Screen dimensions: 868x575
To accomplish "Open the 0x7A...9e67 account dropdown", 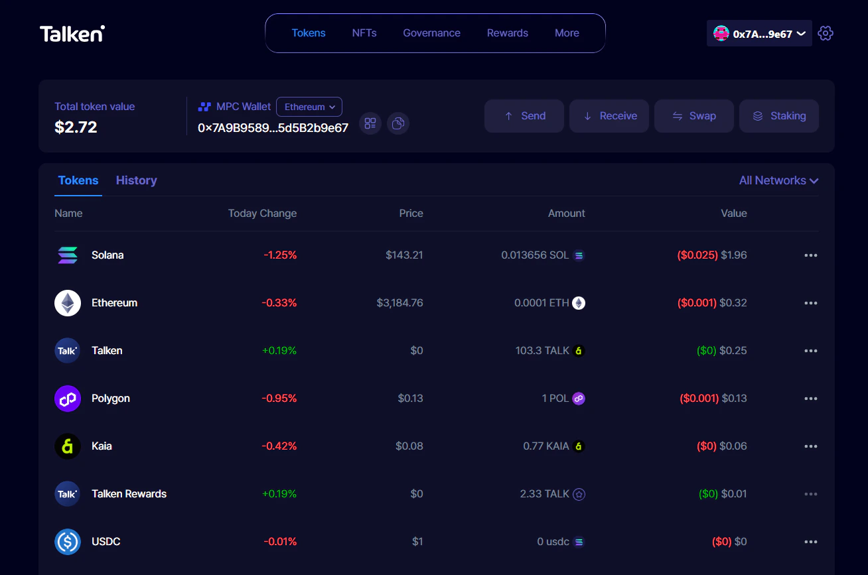I will point(759,33).
